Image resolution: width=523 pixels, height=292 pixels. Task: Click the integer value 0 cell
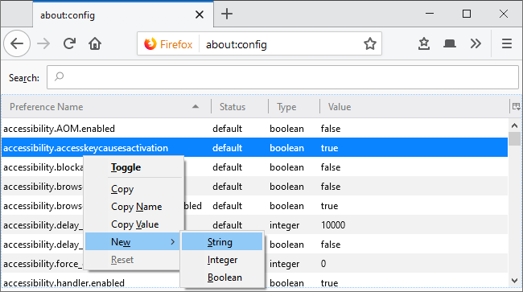[x=323, y=264]
